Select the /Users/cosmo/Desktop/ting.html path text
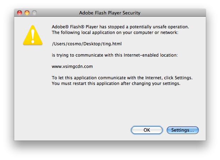 (x=87, y=44)
